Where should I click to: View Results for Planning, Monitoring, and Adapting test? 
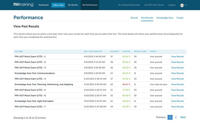click(177, 84)
